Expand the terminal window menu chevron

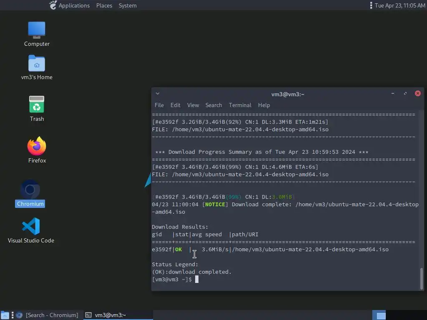[157, 94]
